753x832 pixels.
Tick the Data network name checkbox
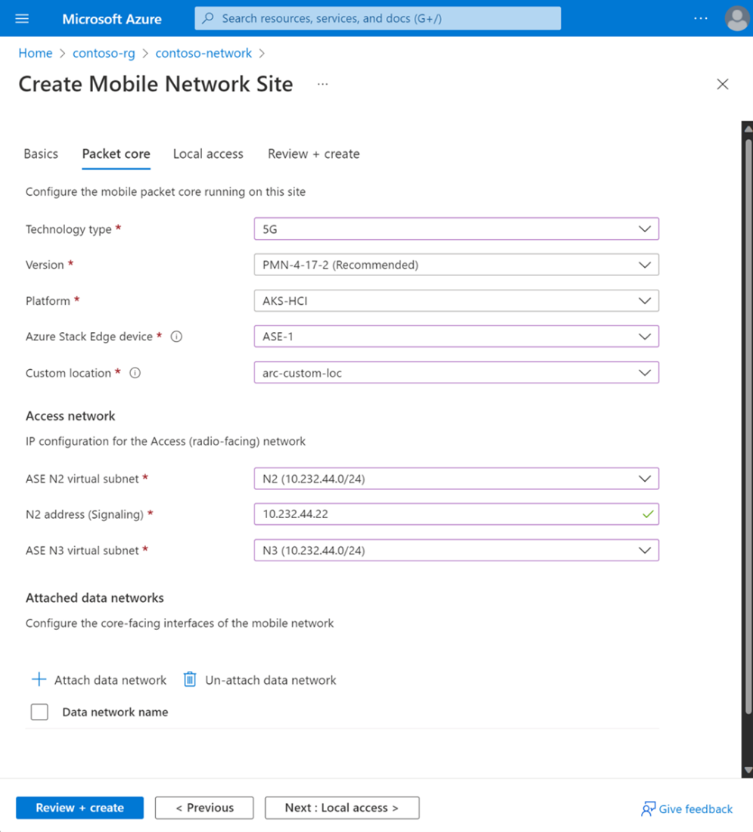[x=39, y=712]
